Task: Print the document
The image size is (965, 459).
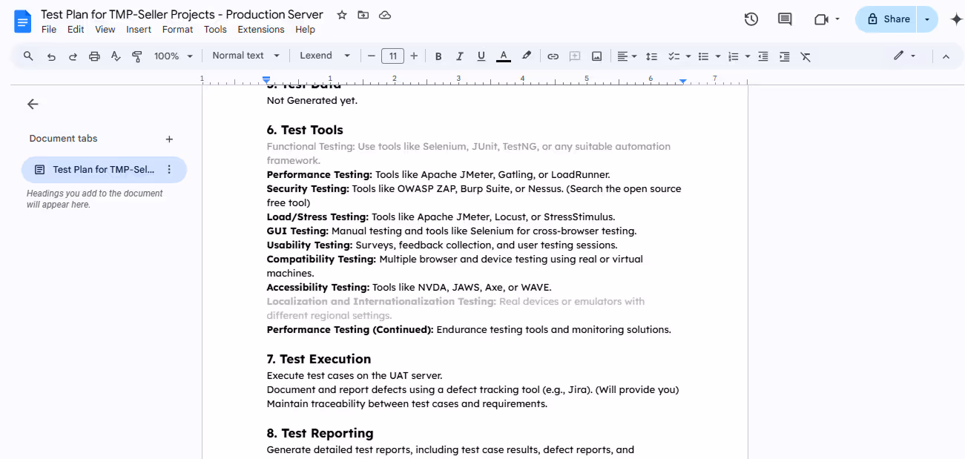Action: click(x=94, y=56)
